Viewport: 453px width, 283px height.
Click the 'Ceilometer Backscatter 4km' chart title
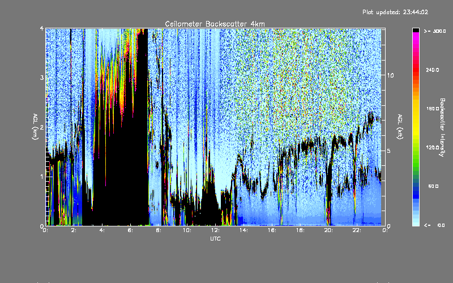(x=215, y=24)
